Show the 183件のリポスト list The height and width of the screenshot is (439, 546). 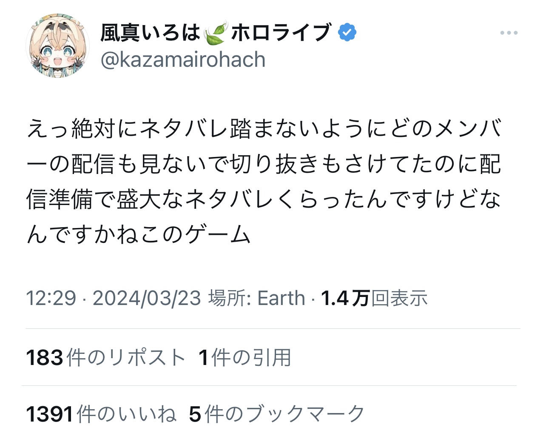coord(105,357)
